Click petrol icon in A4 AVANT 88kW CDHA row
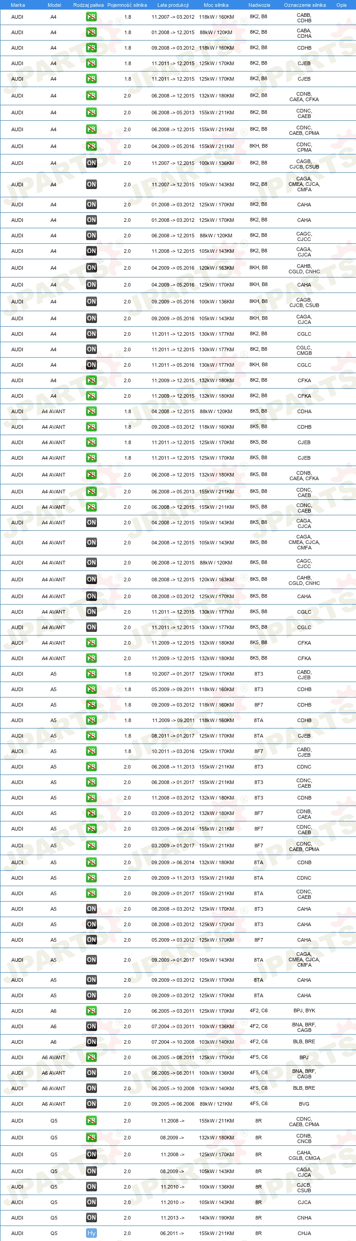Viewport: 356px width, 1241px height. [92, 411]
